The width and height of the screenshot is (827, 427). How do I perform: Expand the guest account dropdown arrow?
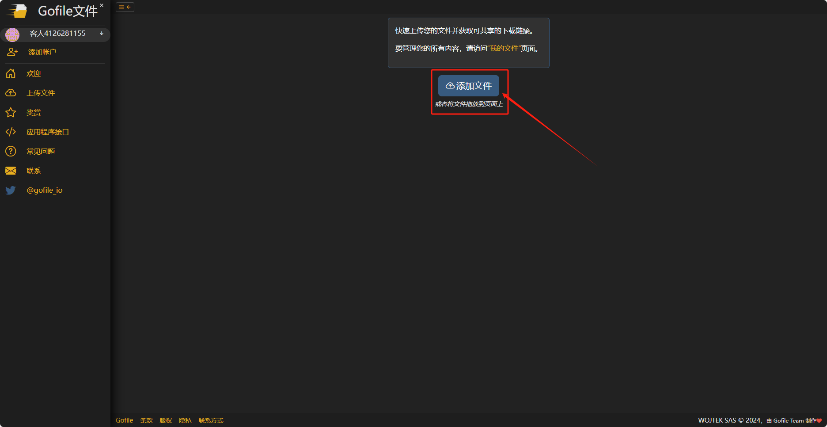click(102, 34)
